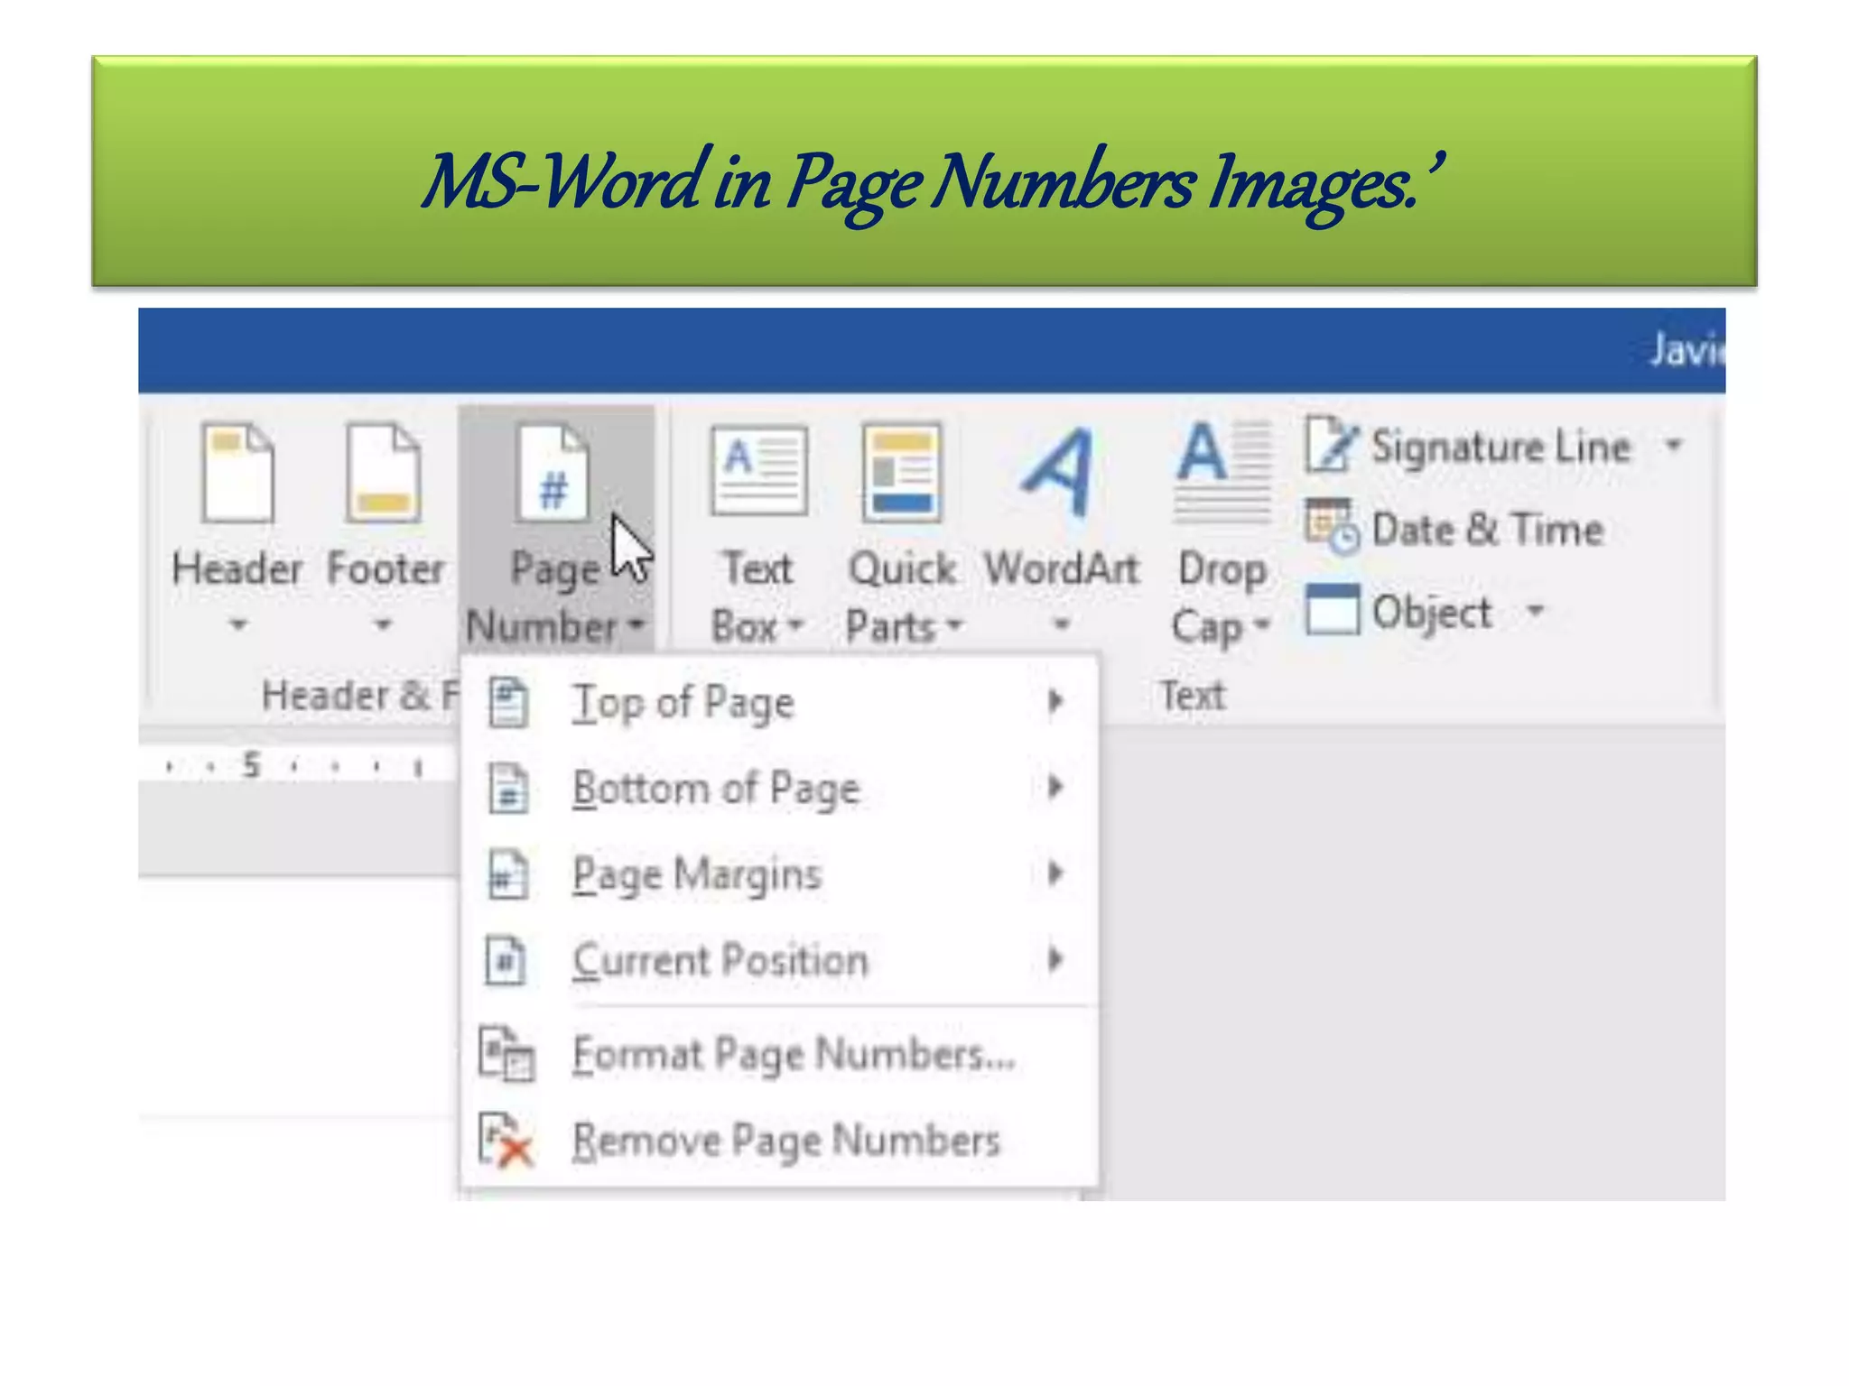This screenshot has height=1386, width=1849.
Task: Click the Date & Time label
Action: [x=1488, y=529]
